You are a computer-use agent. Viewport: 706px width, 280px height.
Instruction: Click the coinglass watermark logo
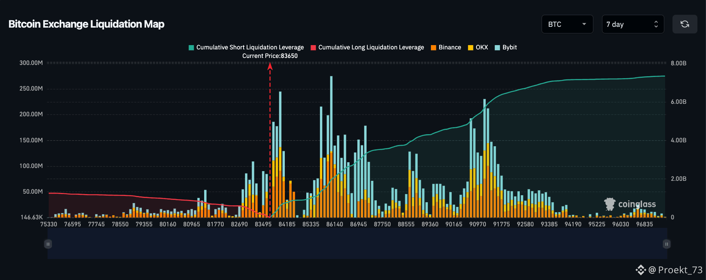pos(630,204)
